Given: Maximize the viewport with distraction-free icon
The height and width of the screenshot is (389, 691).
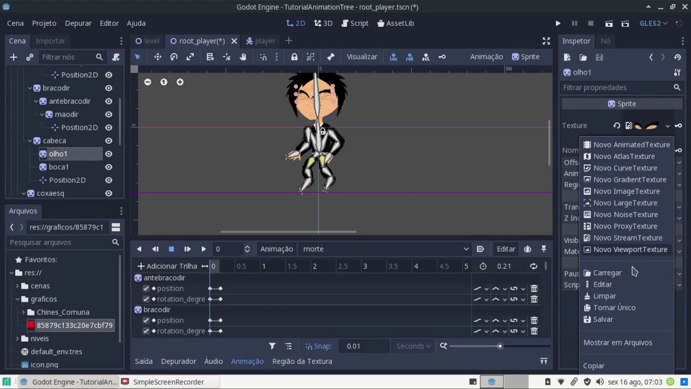Looking at the screenshot, I should point(546,41).
